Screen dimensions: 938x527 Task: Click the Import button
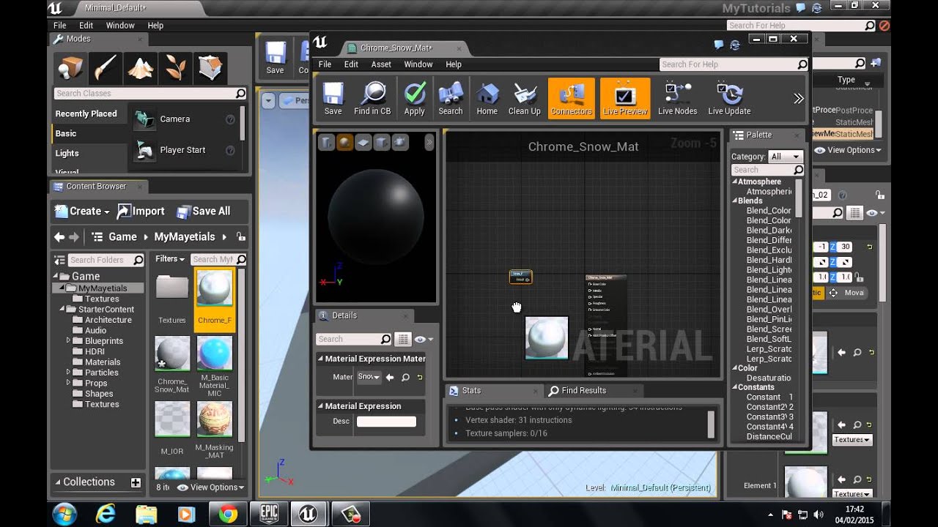[141, 212]
